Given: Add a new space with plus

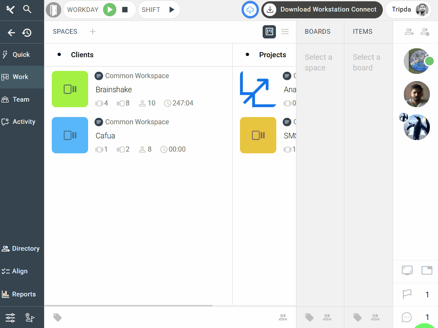Looking at the screenshot, I should point(92,32).
